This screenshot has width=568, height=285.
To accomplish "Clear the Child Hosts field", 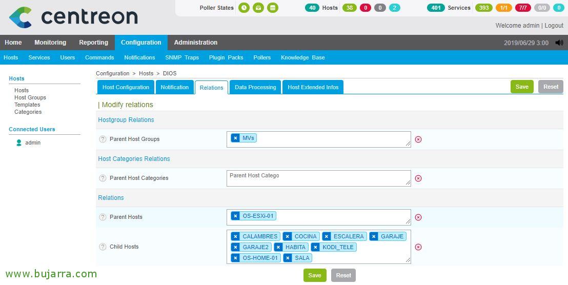I will tap(418, 247).
